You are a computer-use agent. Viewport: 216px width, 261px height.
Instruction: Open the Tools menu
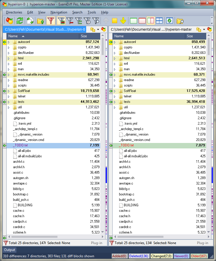pos(92,12)
